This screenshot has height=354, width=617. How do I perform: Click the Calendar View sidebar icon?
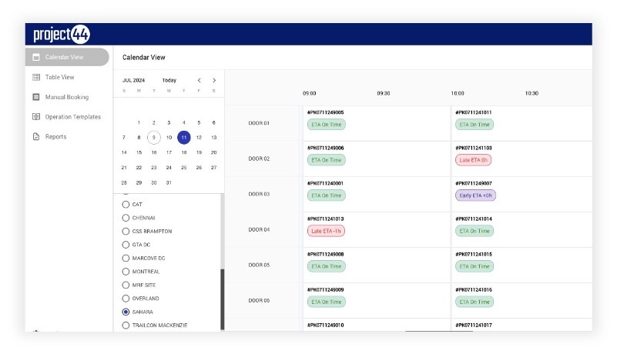(36, 57)
